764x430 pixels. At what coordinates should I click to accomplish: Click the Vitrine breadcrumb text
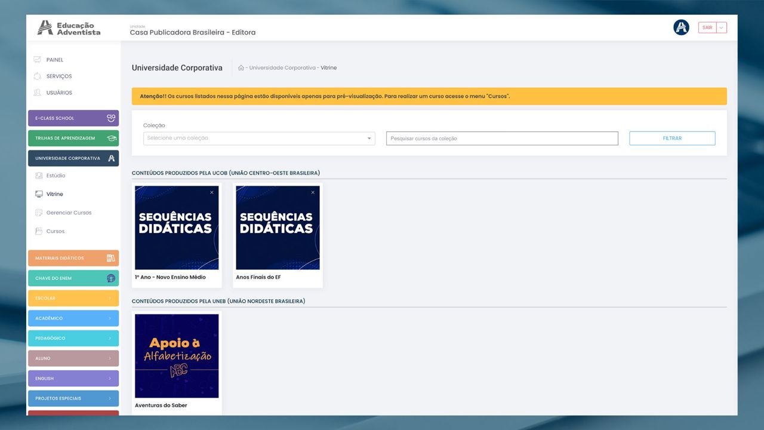(x=329, y=68)
